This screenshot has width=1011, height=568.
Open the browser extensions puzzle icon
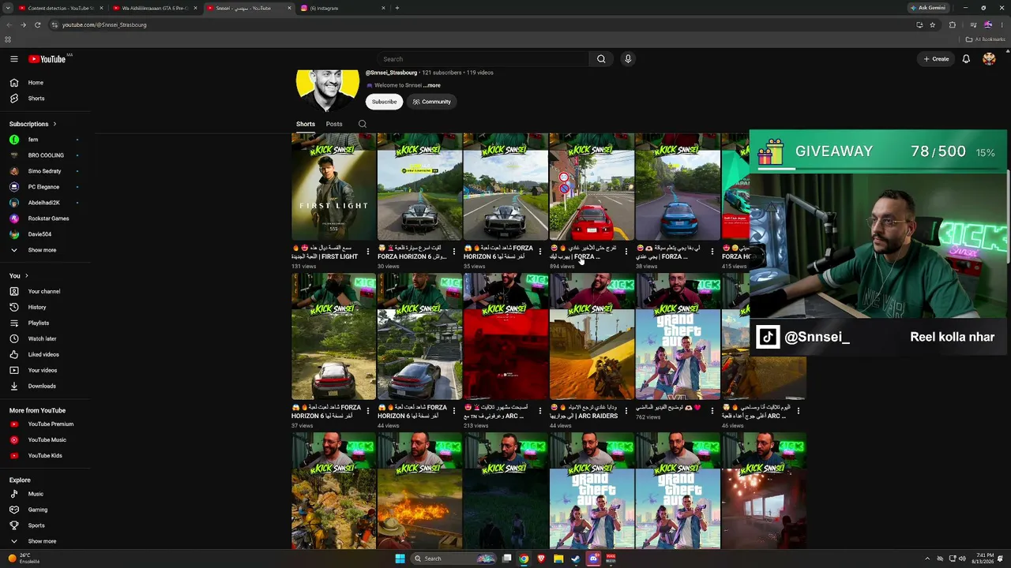pyautogui.click(x=952, y=24)
